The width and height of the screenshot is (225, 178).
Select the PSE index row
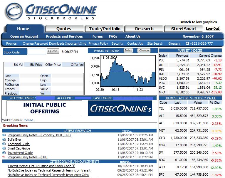coord(190,60)
